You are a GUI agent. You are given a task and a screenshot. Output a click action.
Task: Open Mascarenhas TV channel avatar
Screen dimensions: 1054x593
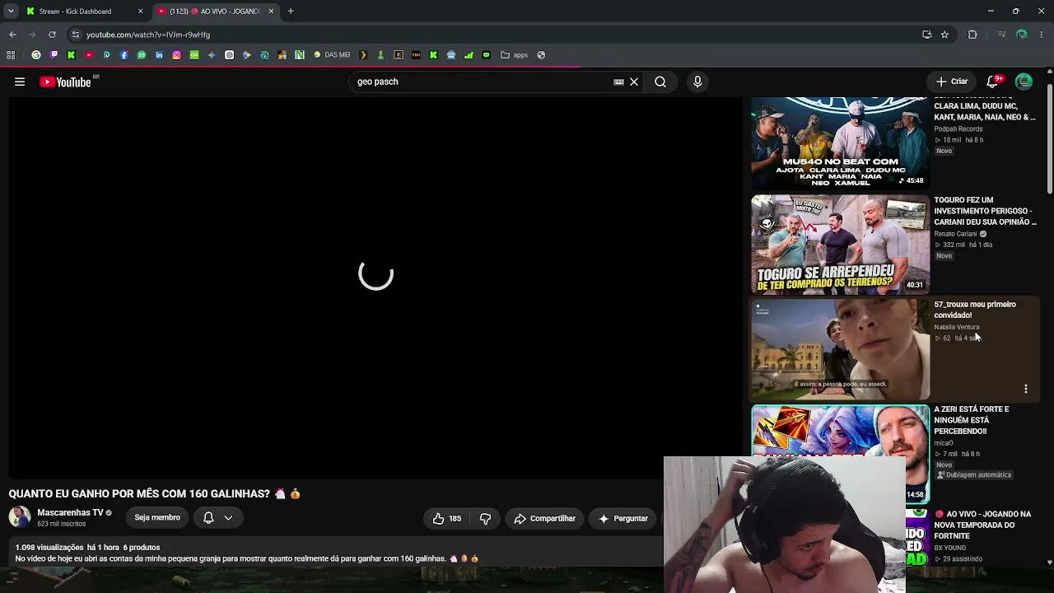pos(20,517)
